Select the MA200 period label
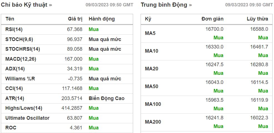The height and width of the screenshot is (133, 274). point(153,122)
